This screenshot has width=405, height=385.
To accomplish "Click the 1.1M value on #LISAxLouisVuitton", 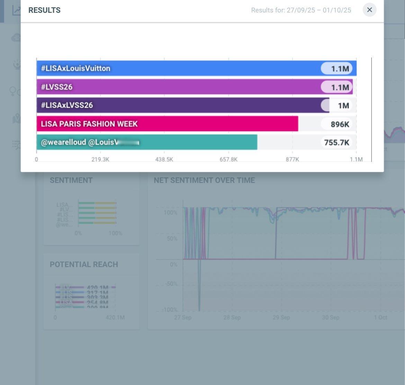I will coord(336,69).
